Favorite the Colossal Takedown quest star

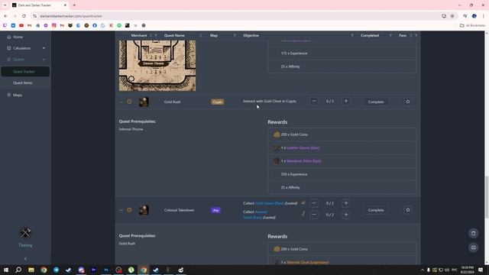click(408, 210)
